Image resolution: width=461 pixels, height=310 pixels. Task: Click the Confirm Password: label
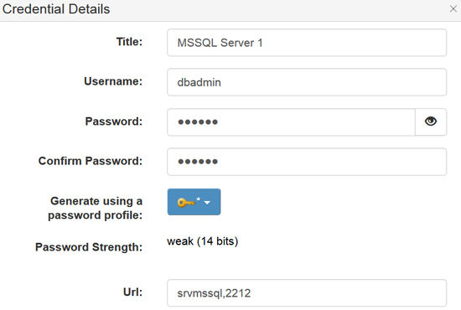pyautogui.click(x=91, y=161)
